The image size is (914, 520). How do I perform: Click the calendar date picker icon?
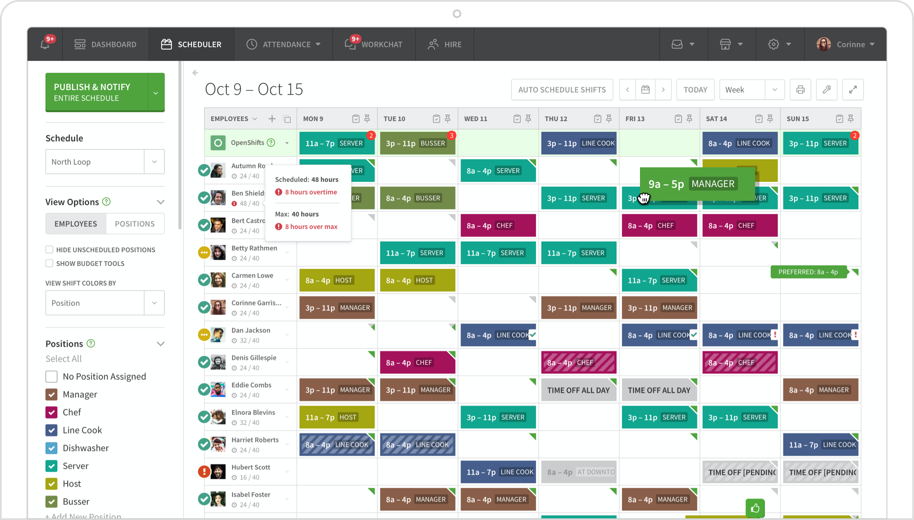pyautogui.click(x=645, y=90)
